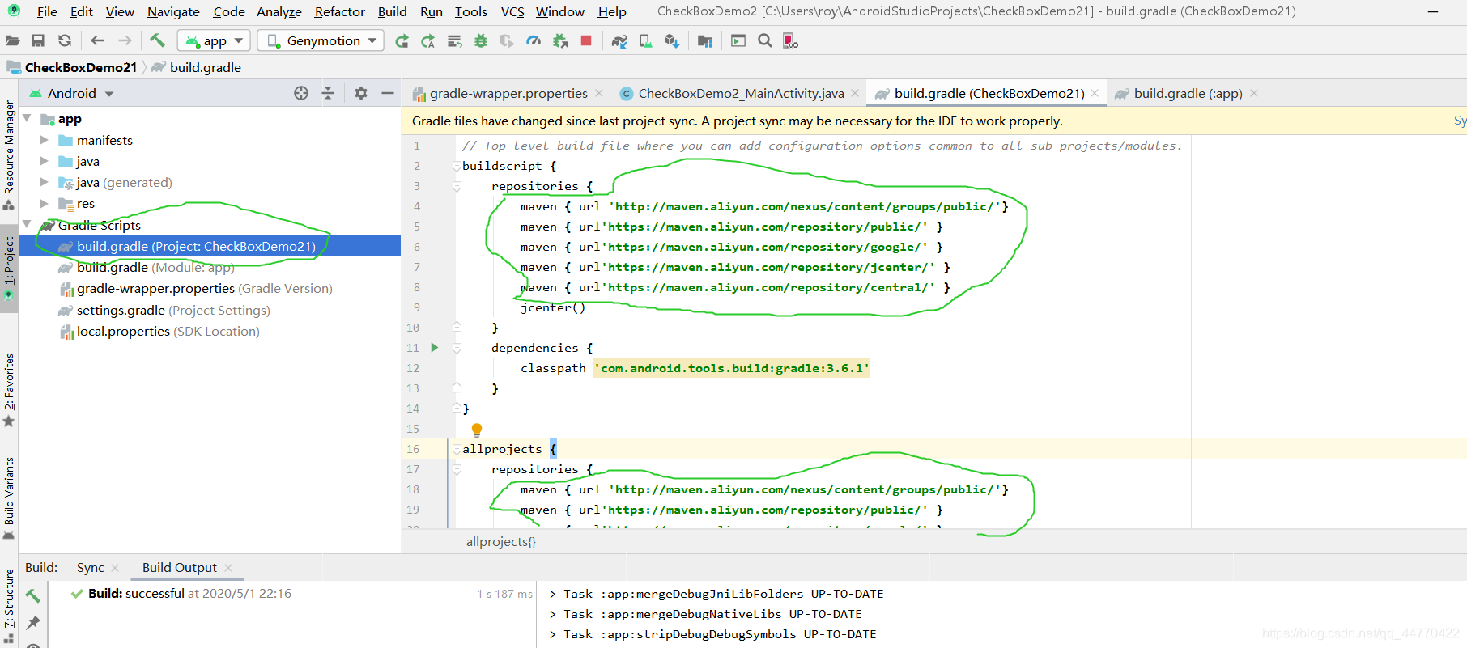
Task: Open Search Everywhere magnifier icon
Action: (x=765, y=40)
